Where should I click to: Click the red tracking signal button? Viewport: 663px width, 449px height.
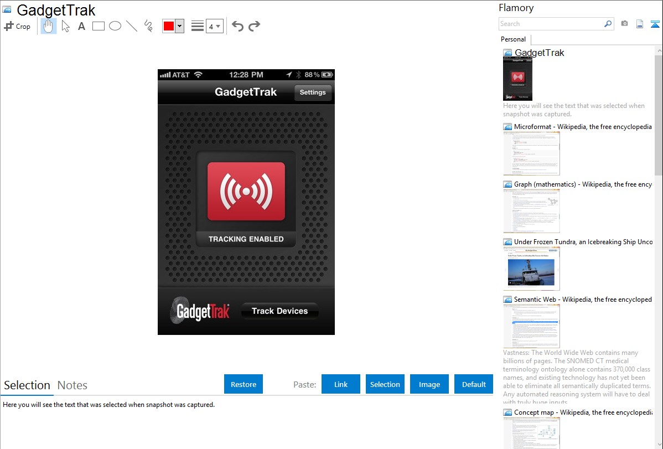click(246, 191)
